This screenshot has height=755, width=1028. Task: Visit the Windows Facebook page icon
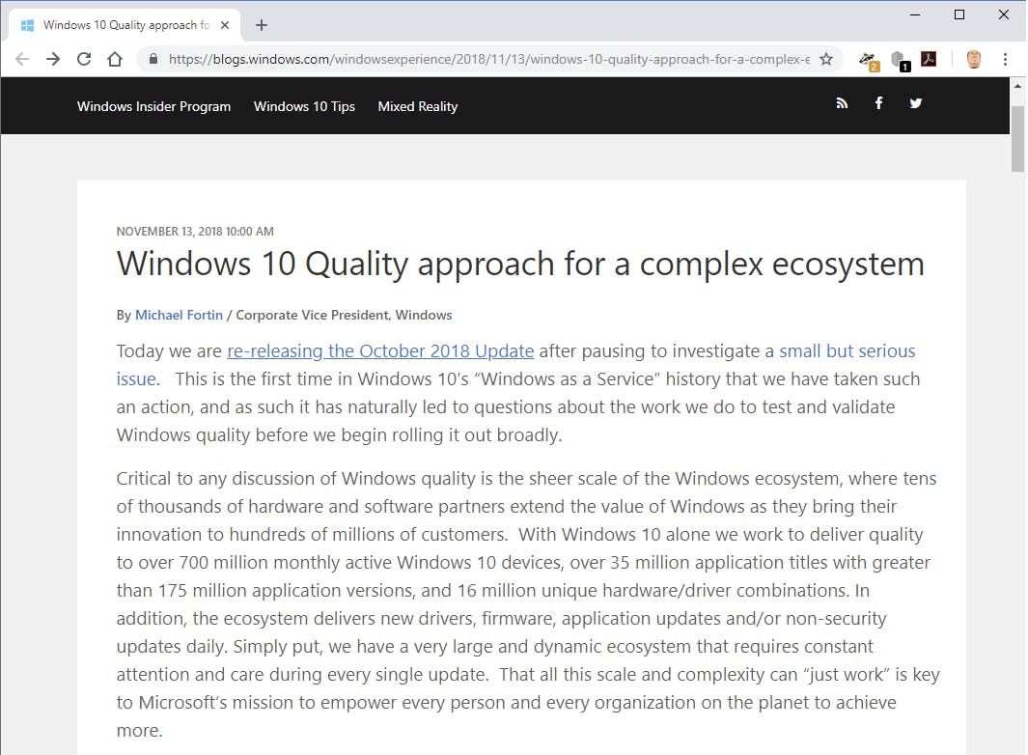pyautogui.click(x=878, y=103)
